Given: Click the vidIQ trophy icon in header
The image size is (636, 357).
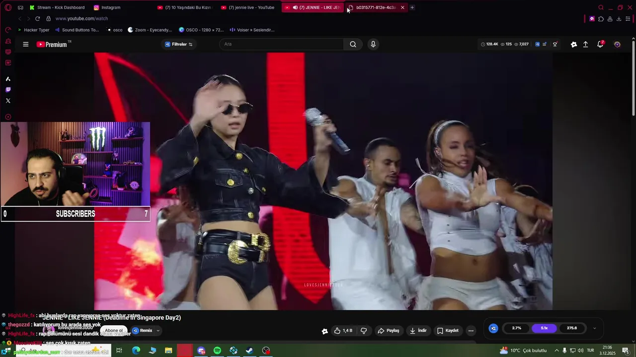Looking at the screenshot, I should coord(555,44).
